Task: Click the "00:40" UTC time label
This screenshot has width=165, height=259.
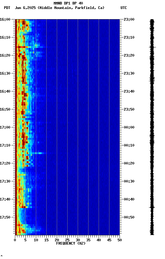Action: pyautogui.click(x=129, y=199)
